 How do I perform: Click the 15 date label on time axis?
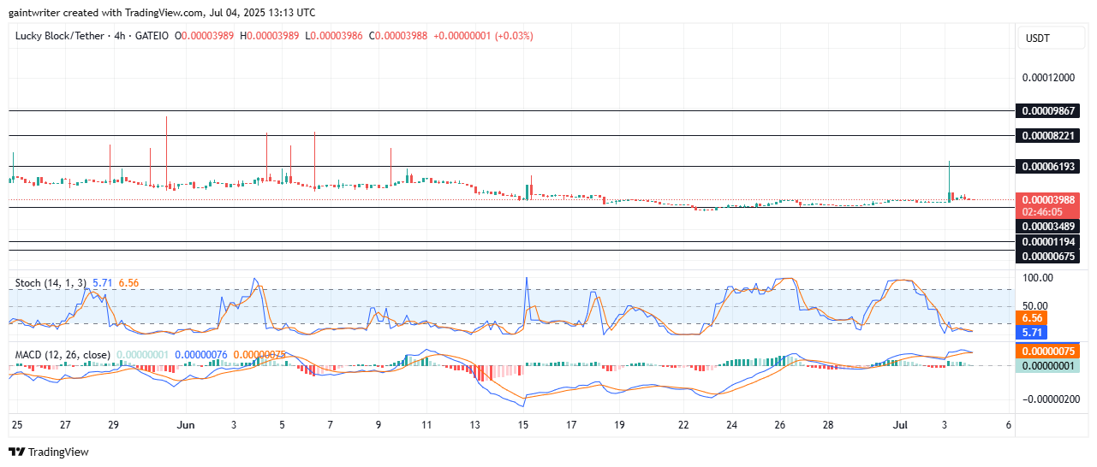point(524,424)
